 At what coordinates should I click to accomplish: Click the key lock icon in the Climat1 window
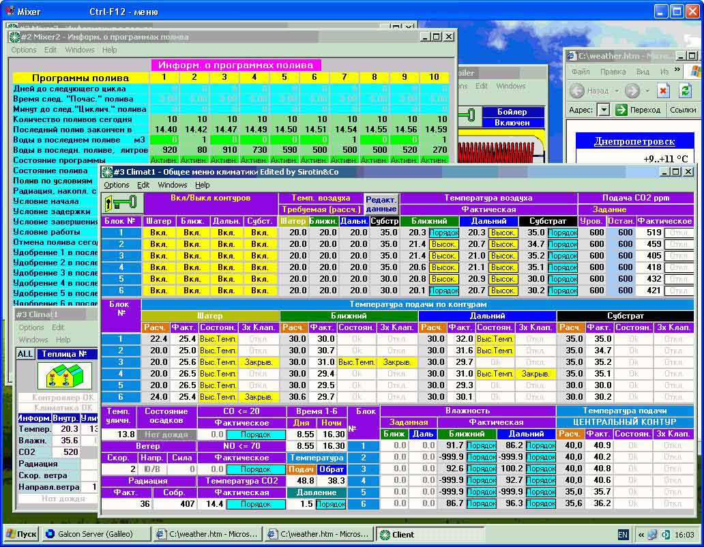coord(121,203)
